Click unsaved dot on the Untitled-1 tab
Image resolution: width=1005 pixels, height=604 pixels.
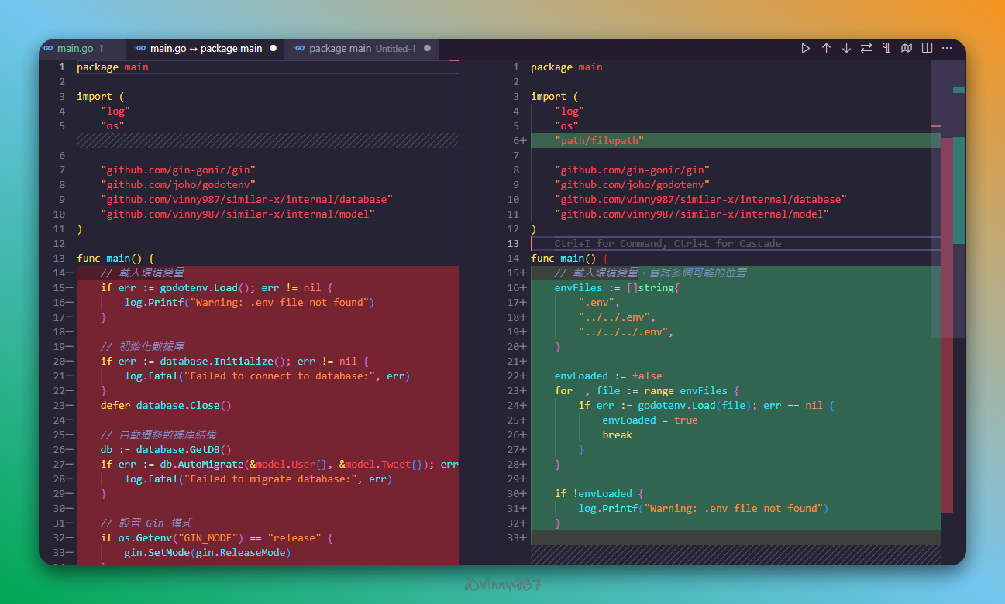click(x=427, y=48)
